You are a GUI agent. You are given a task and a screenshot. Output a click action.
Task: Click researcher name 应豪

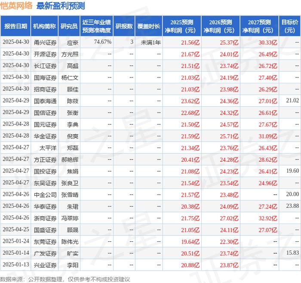73,43
